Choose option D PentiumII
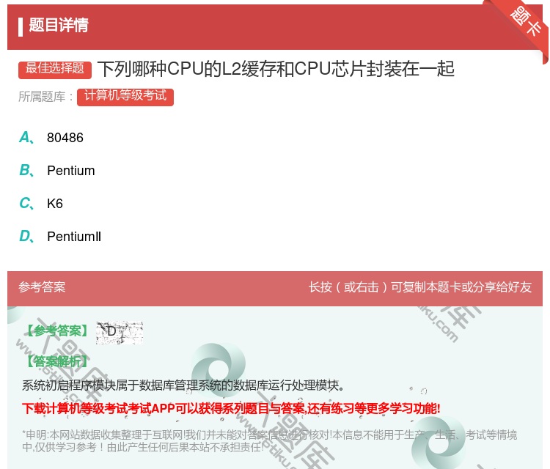The image size is (550, 469). 60,237
